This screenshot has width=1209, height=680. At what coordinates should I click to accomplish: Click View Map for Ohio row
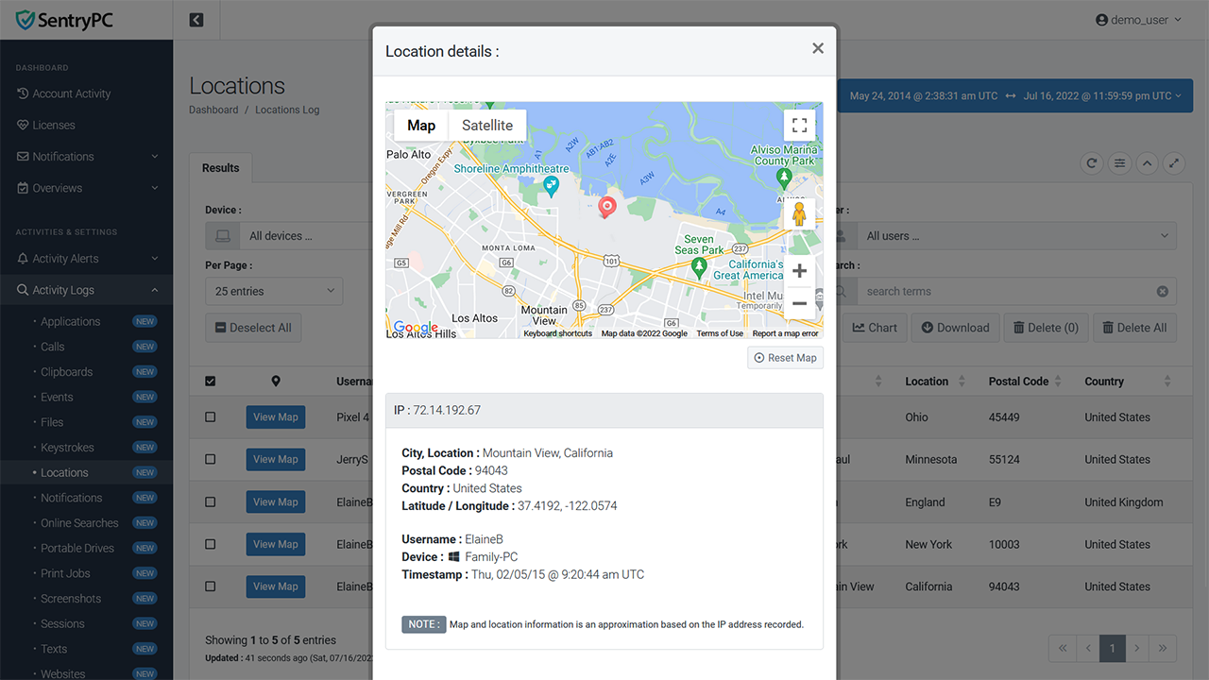tap(276, 416)
